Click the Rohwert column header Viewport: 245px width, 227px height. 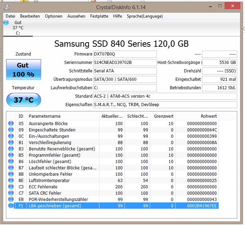tap(197, 116)
